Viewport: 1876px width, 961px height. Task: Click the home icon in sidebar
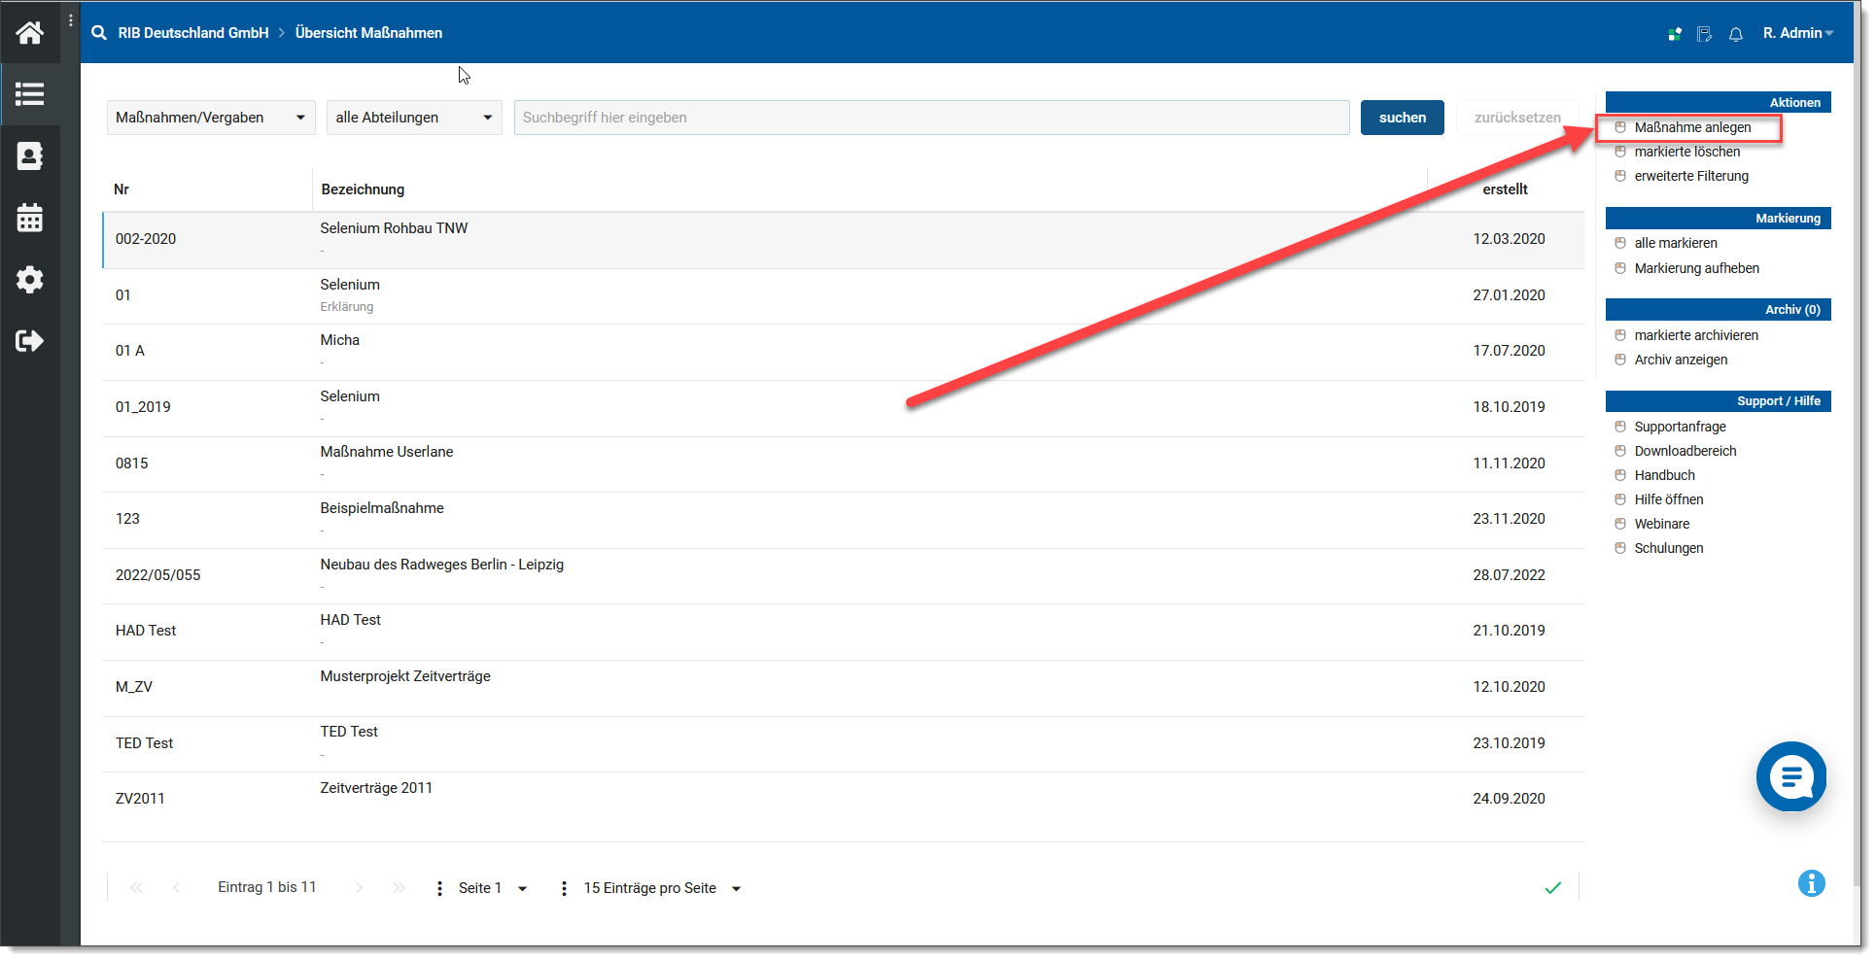tap(29, 33)
